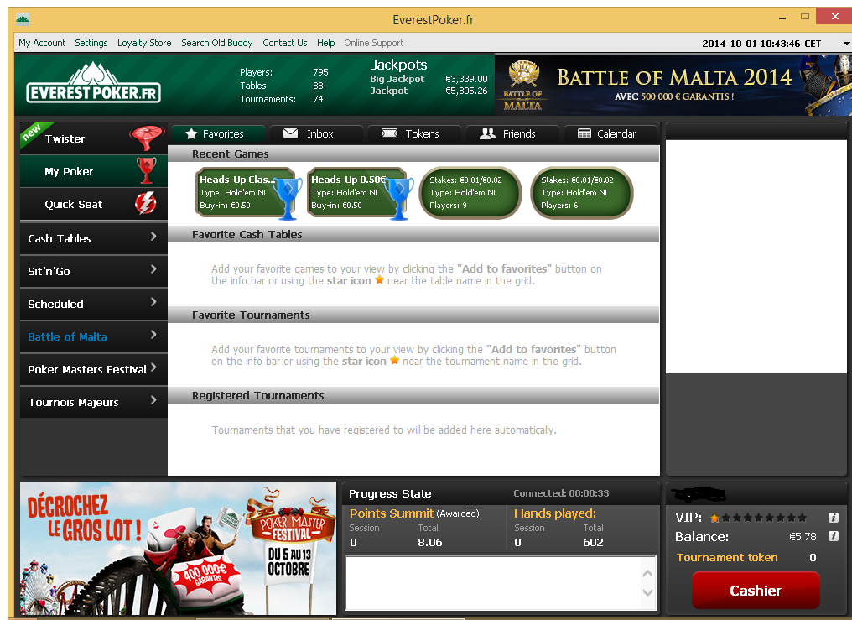Open the Poker Master Festival promo banner
The height and width of the screenshot is (620, 852).
coord(179,549)
